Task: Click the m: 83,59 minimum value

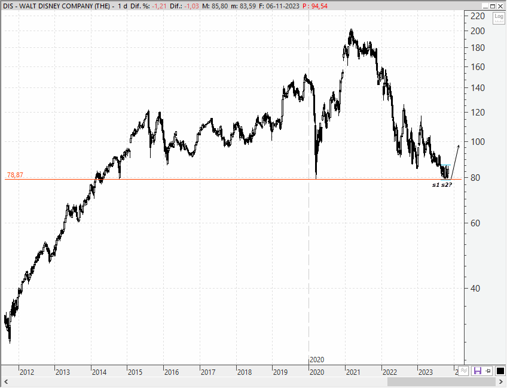Action: (243, 6)
